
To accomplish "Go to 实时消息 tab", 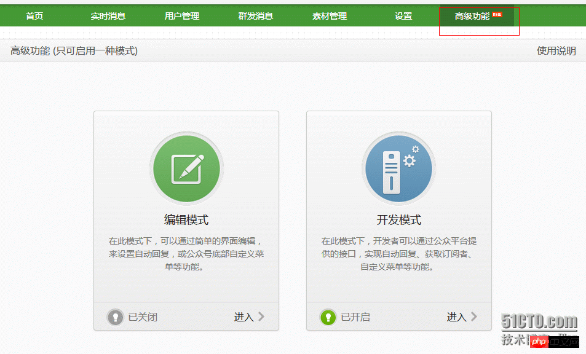I will coord(108,16).
